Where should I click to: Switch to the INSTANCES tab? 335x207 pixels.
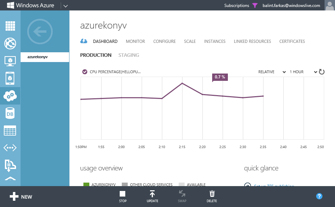point(215,41)
